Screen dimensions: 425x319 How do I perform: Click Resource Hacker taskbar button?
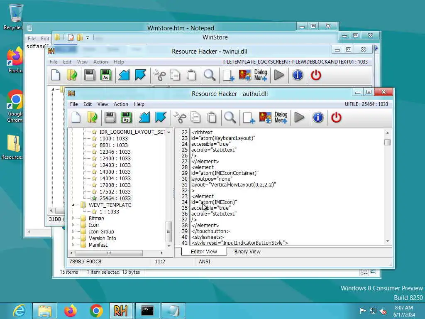[121, 311]
